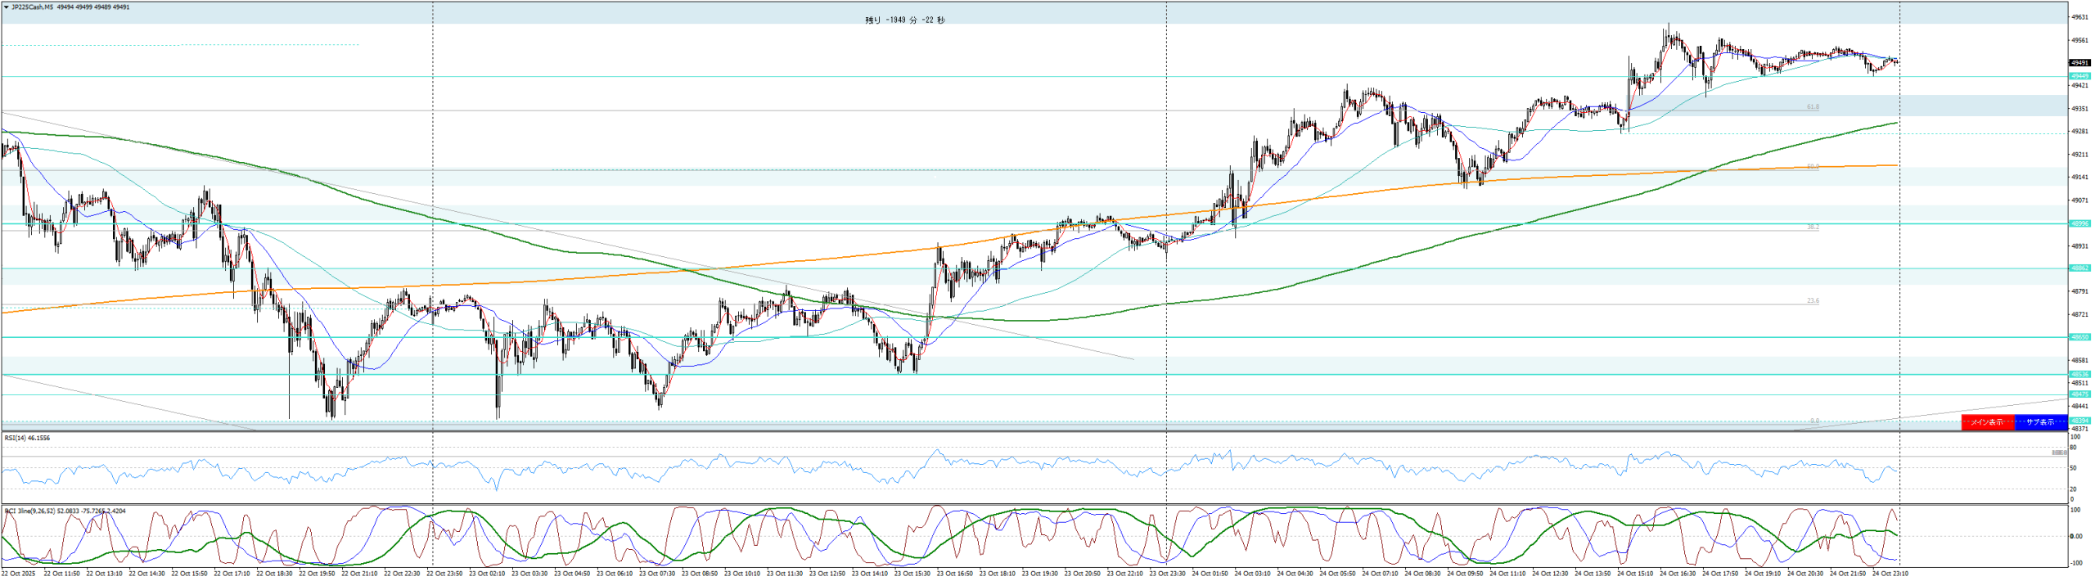Click the 残り countdown timer text
Viewport: 2095px width, 581px height.
904,20
